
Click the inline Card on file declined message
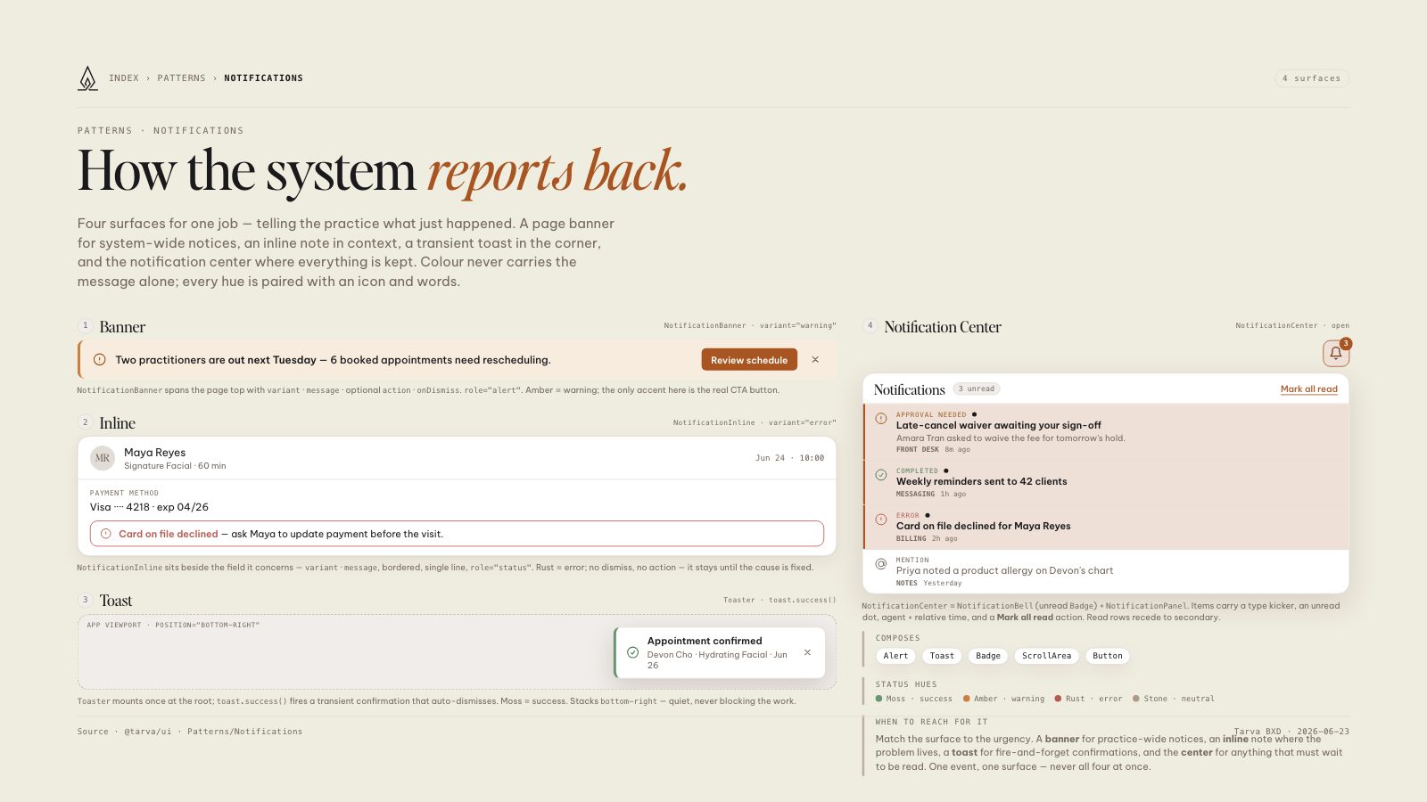point(457,534)
